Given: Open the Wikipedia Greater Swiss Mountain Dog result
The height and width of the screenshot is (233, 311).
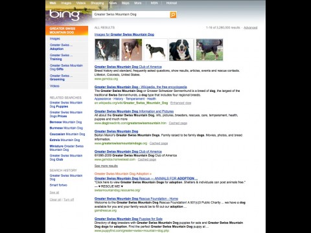Looking at the screenshot, I should (141, 87).
